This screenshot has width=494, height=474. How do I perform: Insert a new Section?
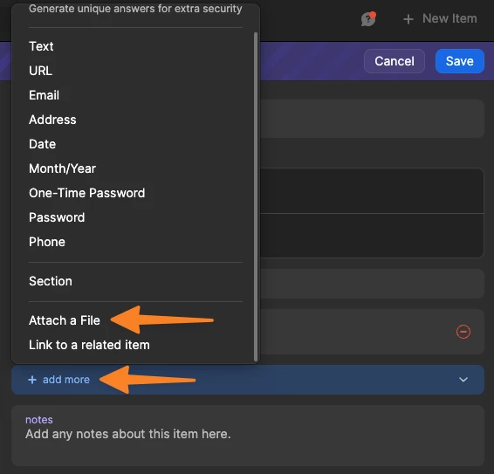(x=51, y=281)
